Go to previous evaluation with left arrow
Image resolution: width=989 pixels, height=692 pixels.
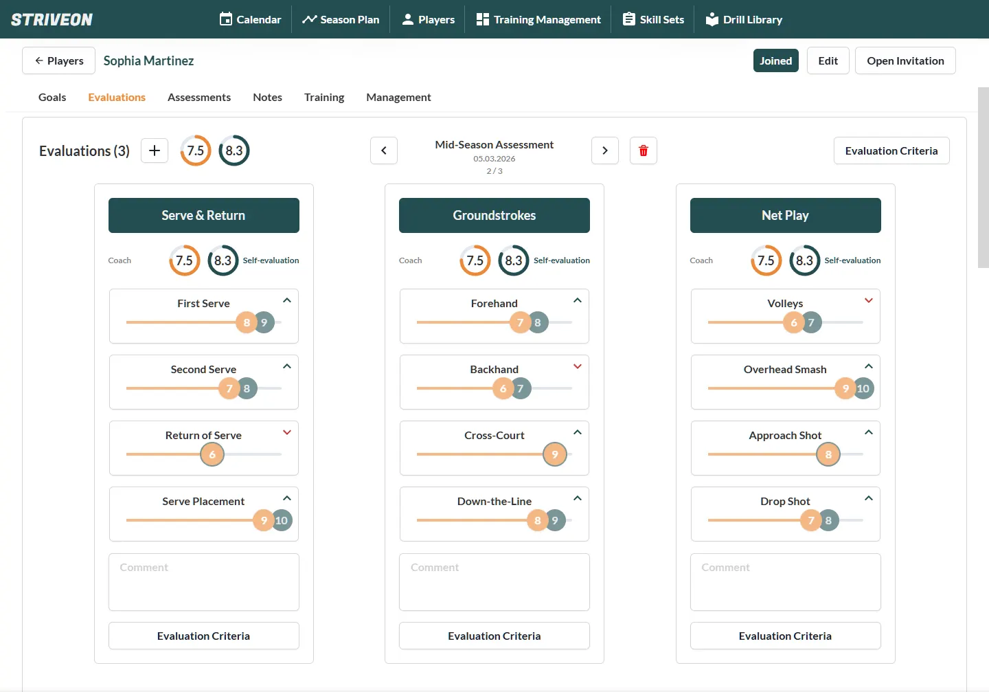point(384,150)
